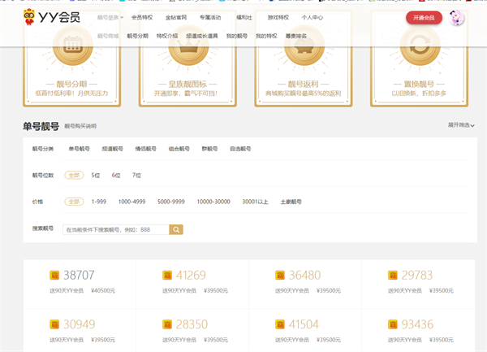The width and height of the screenshot is (487, 352).
Task: Click the 置换靓号 refresh coin icon
Action: (x=420, y=45)
